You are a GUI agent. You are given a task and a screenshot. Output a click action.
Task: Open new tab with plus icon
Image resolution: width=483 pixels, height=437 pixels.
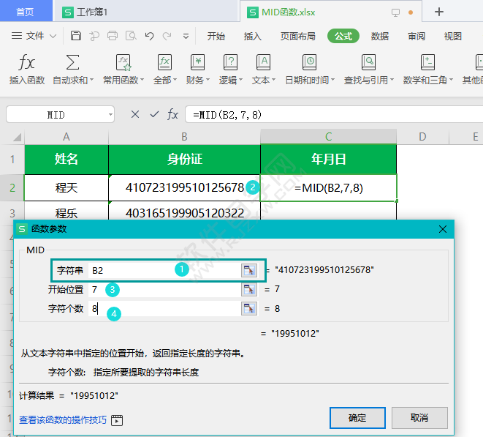pyautogui.click(x=439, y=12)
